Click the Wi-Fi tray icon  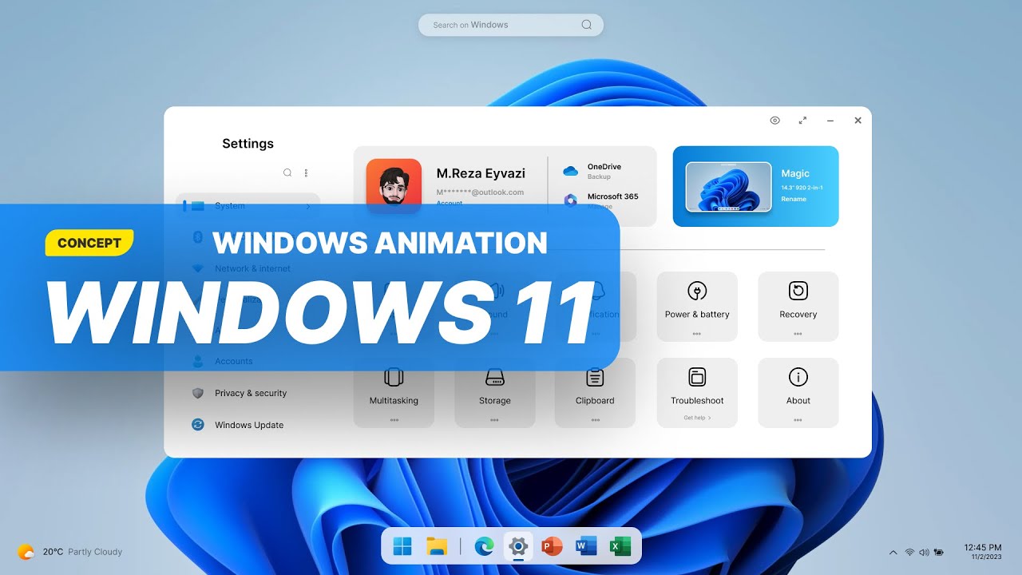tap(909, 552)
